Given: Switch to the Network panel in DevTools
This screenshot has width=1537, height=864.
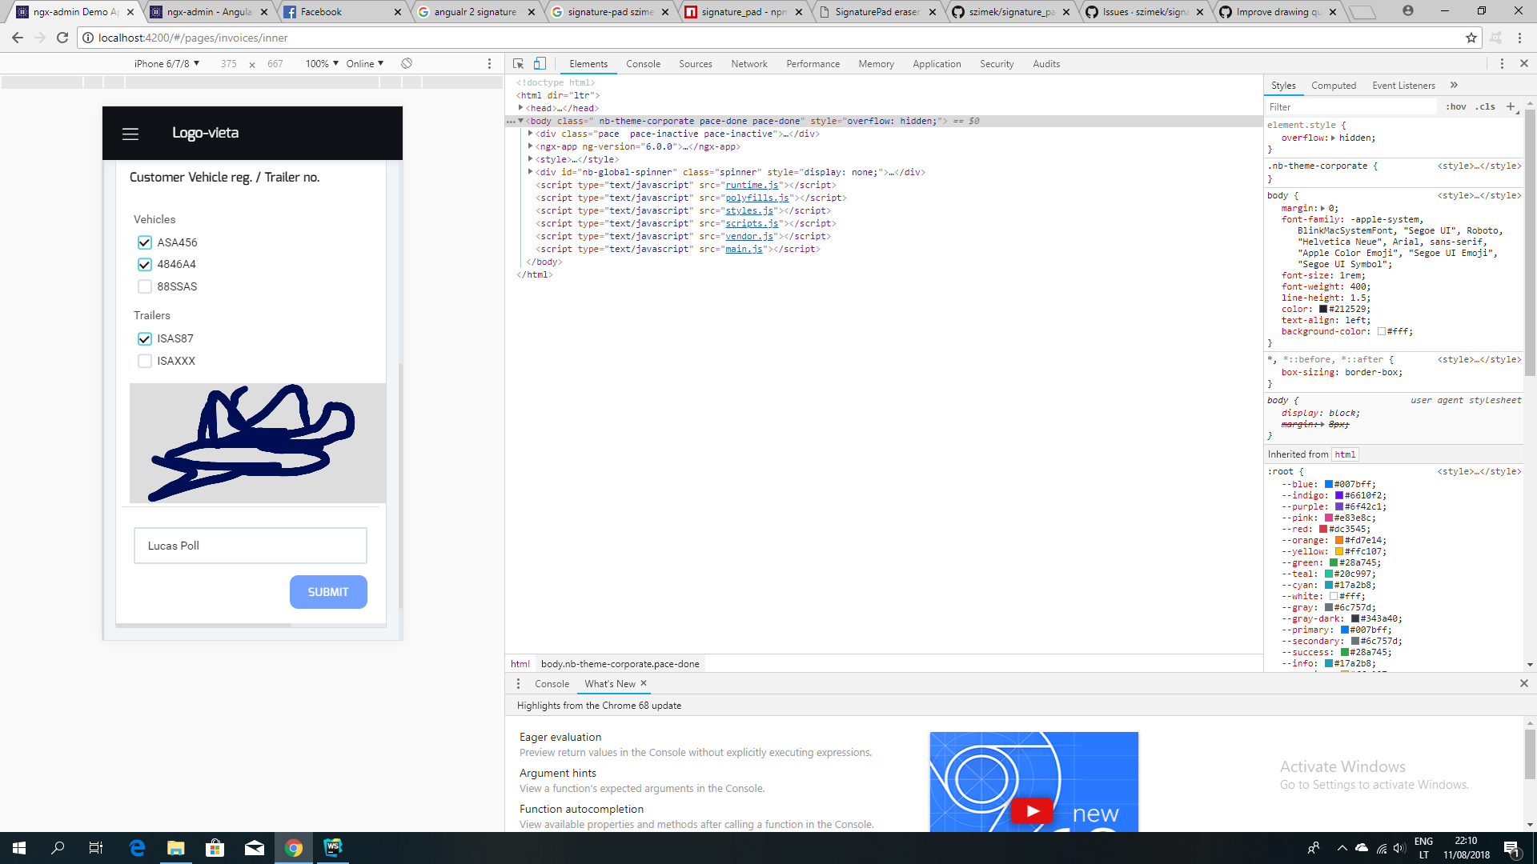Looking at the screenshot, I should pos(749,63).
